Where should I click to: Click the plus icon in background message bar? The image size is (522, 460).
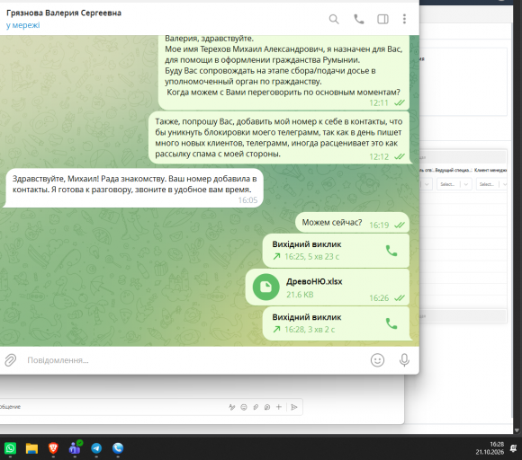(279, 407)
